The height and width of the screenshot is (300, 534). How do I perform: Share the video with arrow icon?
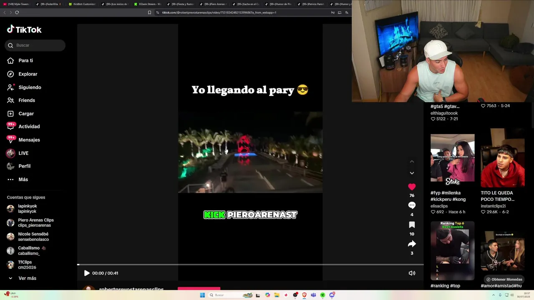[412, 244]
